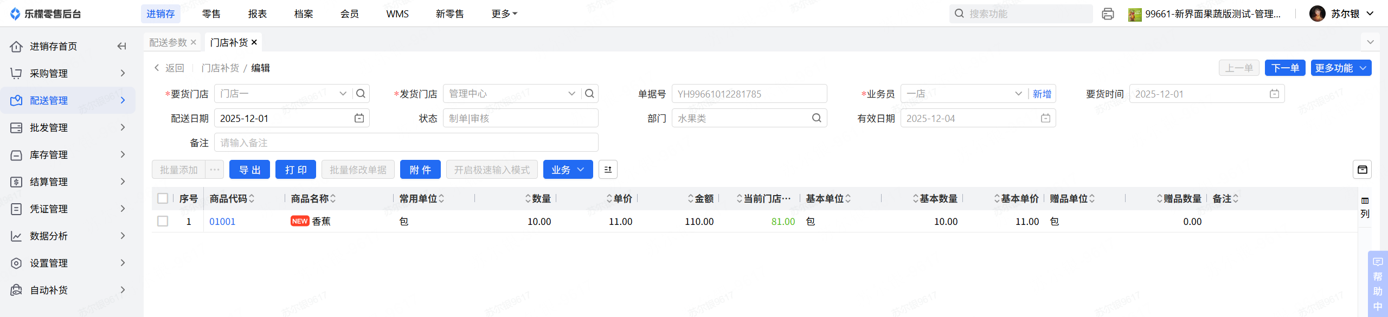Click the 备注 input field

coord(406,143)
